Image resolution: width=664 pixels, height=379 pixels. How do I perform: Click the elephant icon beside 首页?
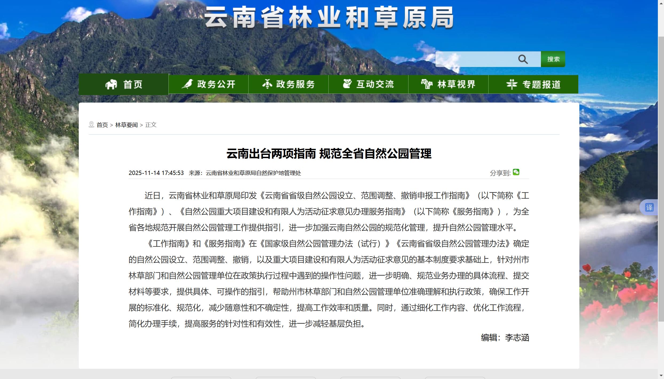pos(111,84)
